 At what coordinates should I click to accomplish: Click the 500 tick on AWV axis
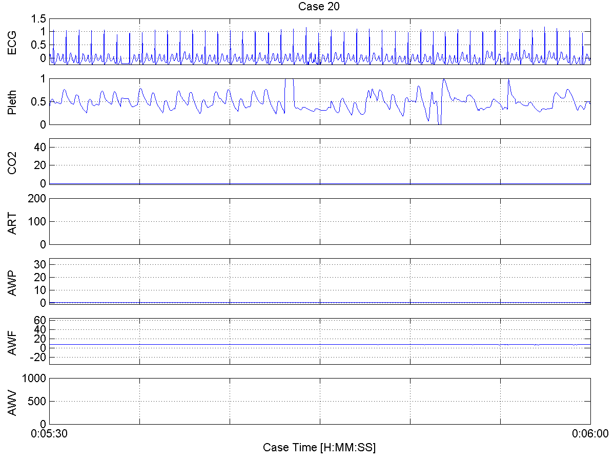37,401
